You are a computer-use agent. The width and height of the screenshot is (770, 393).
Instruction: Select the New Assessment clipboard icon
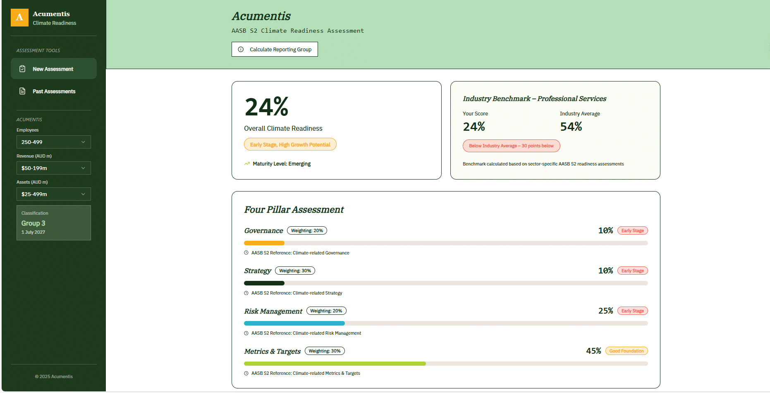point(22,69)
